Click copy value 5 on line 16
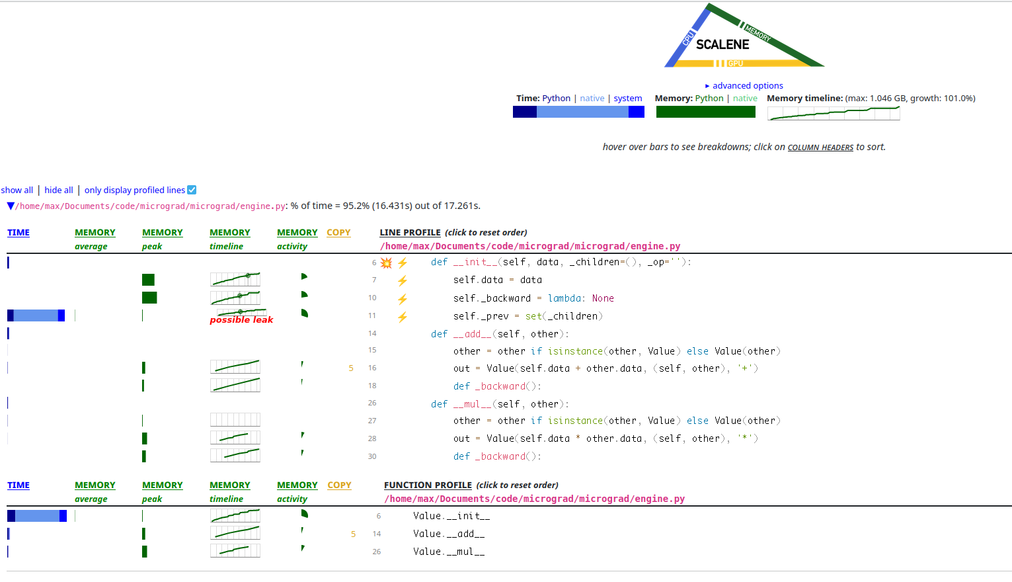The width and height of the screenshot is (1012, 582). [x=351, y=368]
